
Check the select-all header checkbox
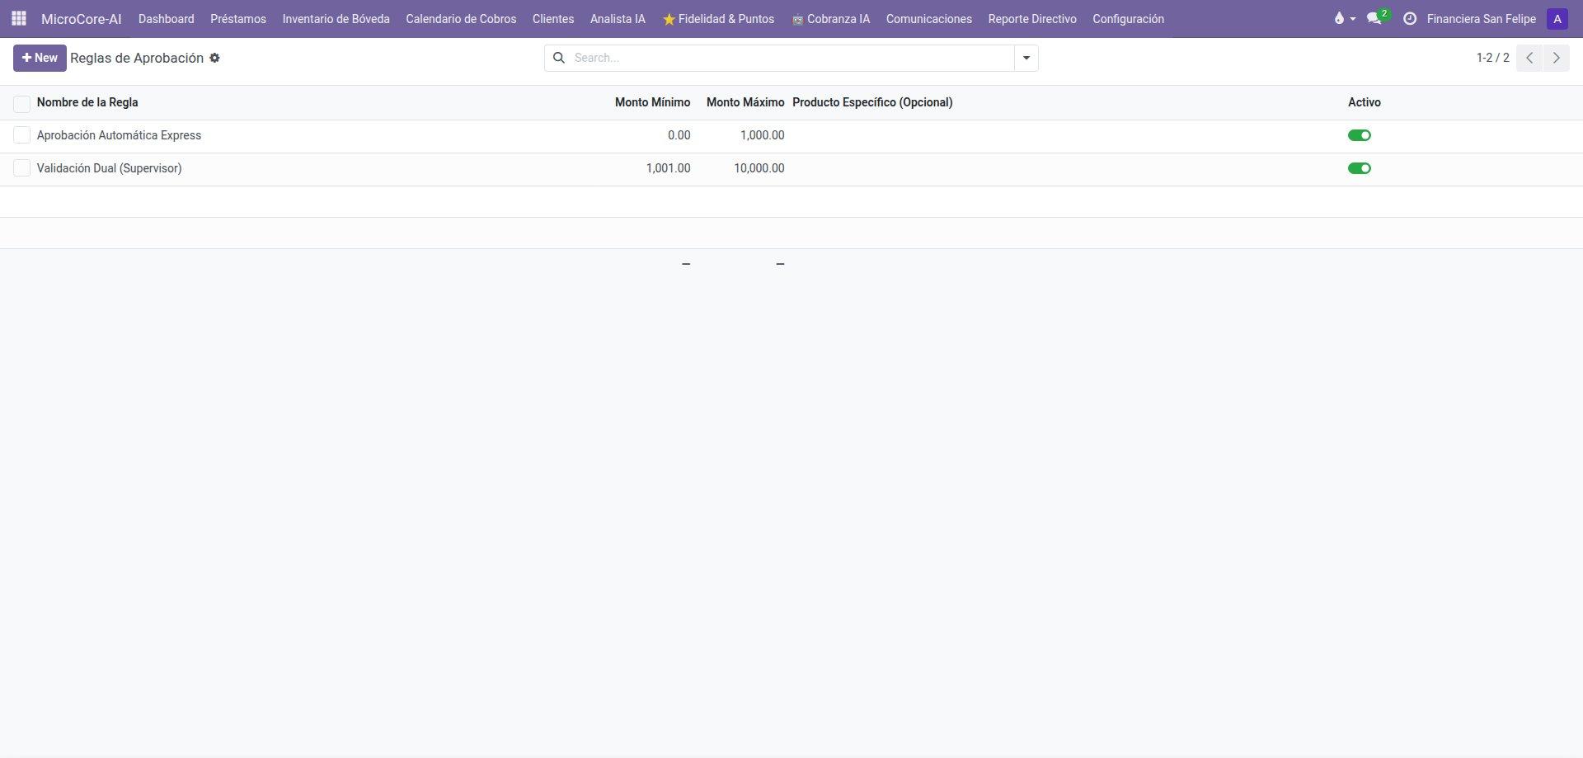click(x=21, y=103)
